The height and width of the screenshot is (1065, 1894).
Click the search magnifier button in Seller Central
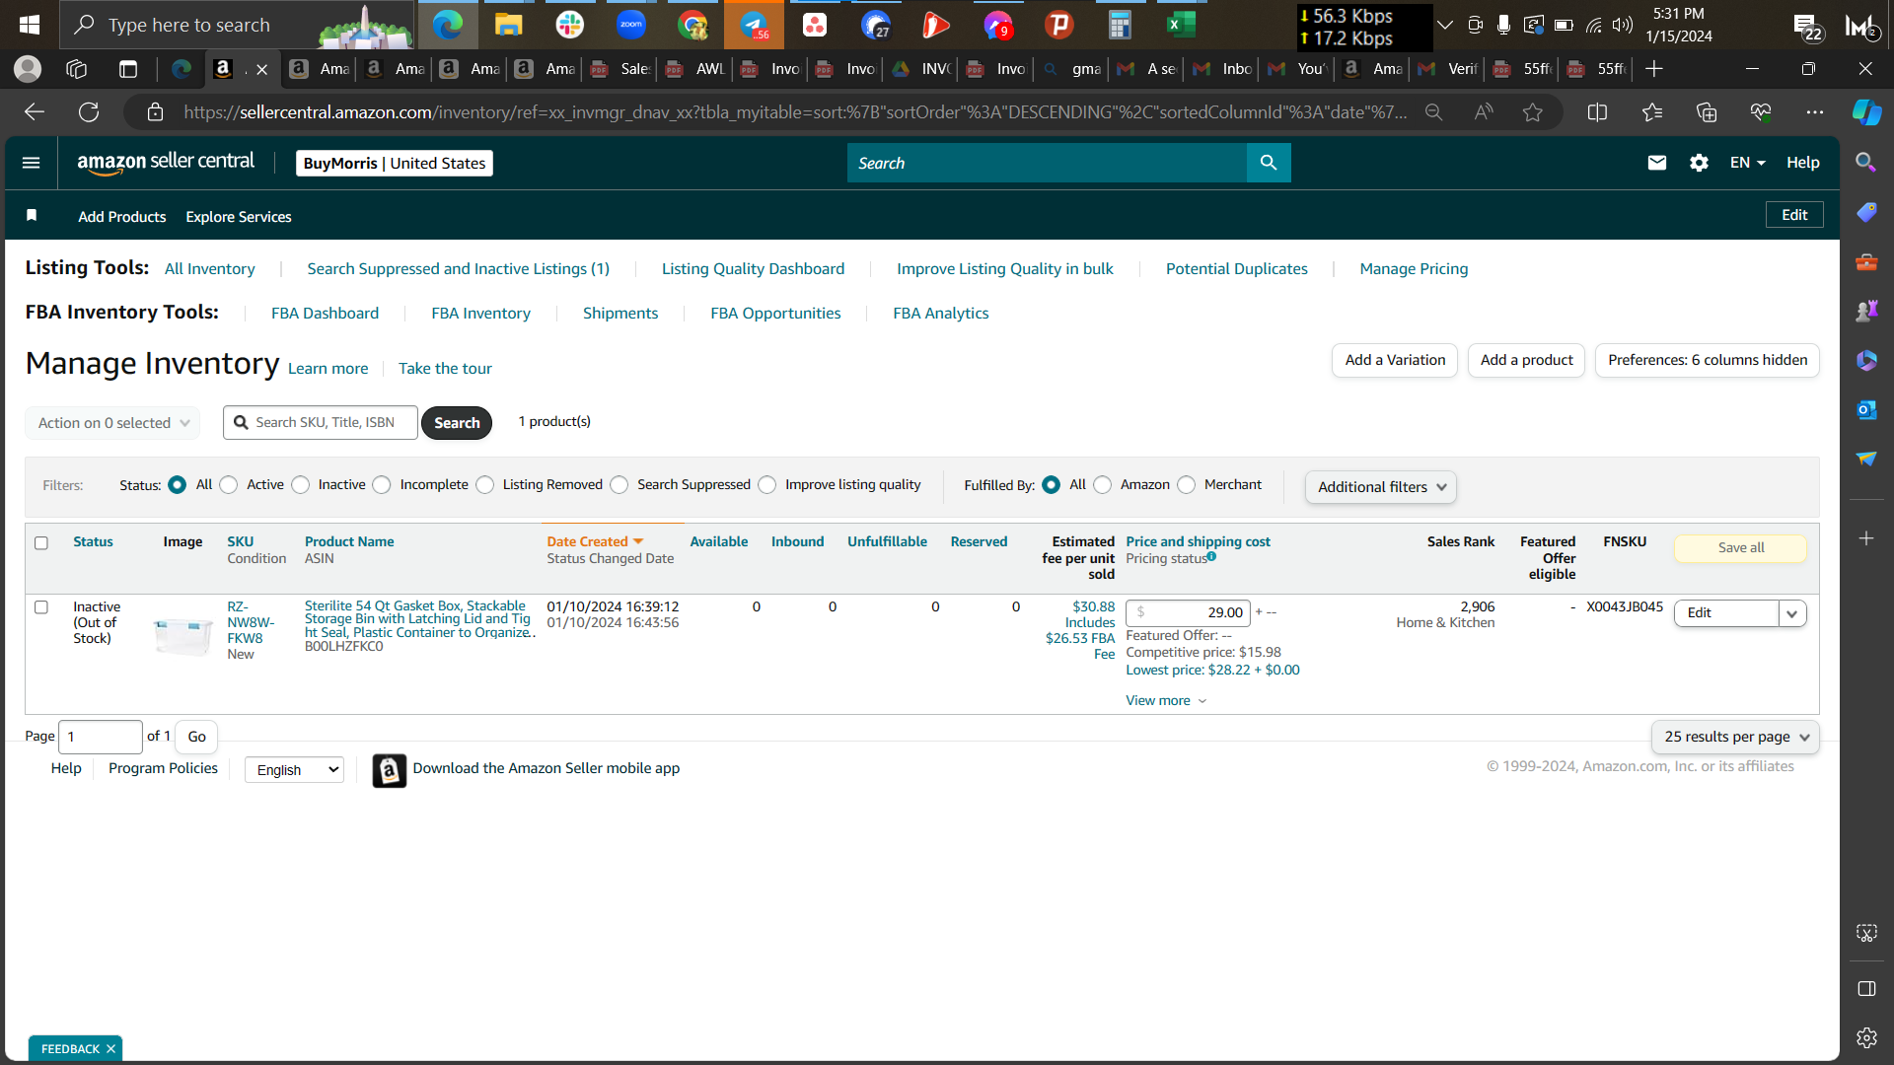1269,163
